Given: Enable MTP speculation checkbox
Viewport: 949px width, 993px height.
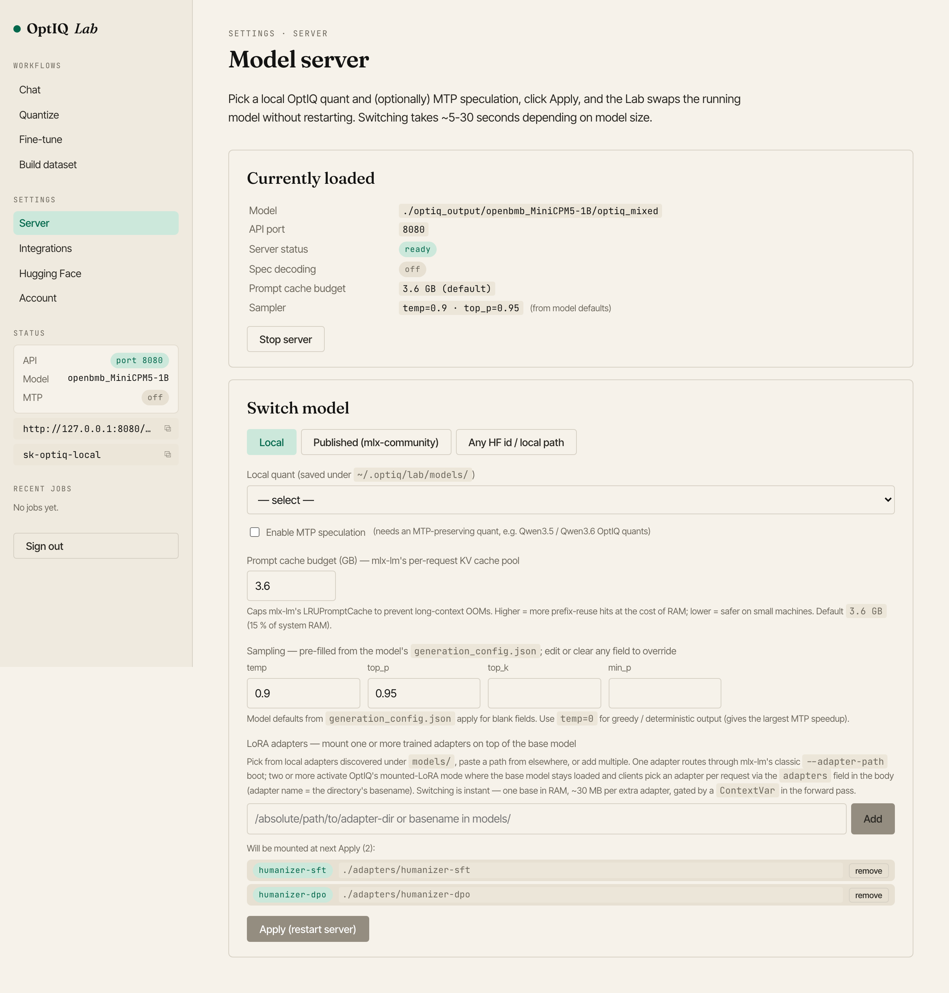Looking at the screenshot, I should click(x=254, y=532).
